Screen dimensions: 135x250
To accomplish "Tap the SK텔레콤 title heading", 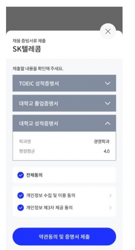I will click(x=27, y=49).
